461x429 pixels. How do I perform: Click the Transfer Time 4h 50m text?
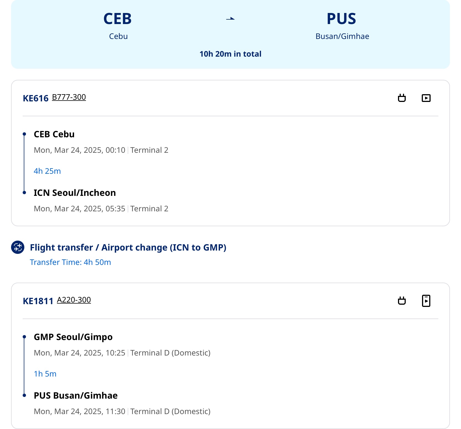pyautogui.click(x=70, y=262)
